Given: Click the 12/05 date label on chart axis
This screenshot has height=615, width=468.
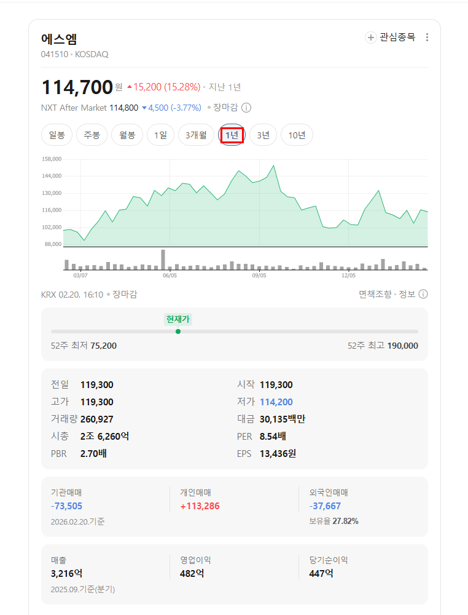Looking at the screenshot, I should (x=349, y=276).
